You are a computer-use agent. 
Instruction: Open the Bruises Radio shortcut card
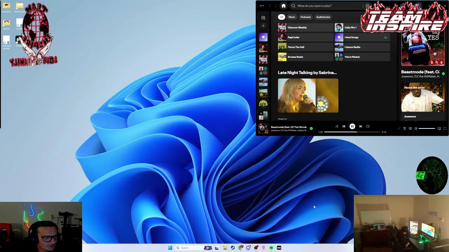click(x=305, y=57)
